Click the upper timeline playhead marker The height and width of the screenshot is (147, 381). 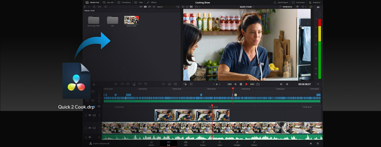(233, 88)
